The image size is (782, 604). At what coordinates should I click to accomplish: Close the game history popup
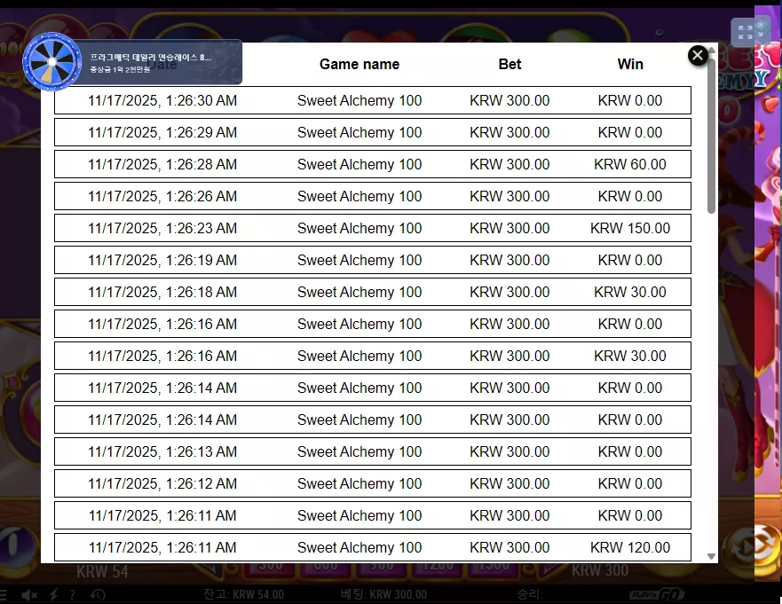point(697,55)
